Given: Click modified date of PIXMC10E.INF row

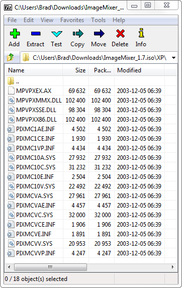Looking at the screenshot, I should (139, 176).
